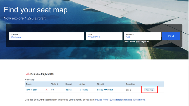Open the Boeing 777-300ER aircraft link
The width and height of the screenshot is (189, 106).
(x=105, y=90)
